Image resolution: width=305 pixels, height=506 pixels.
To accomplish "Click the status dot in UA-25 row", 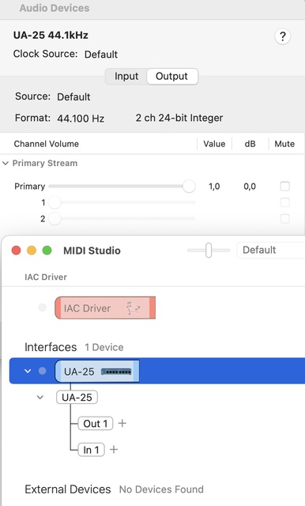I will pos(42,371).
